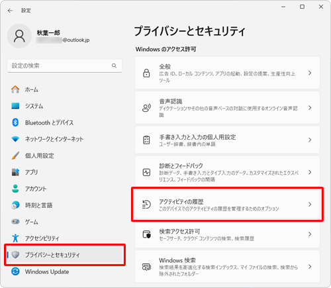The width and height of the screenshot is (331, 288).
Task: Open the chevron for Windows 検索
Action: [x=310, y=267]
